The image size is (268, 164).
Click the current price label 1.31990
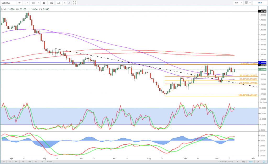[262, 69]
